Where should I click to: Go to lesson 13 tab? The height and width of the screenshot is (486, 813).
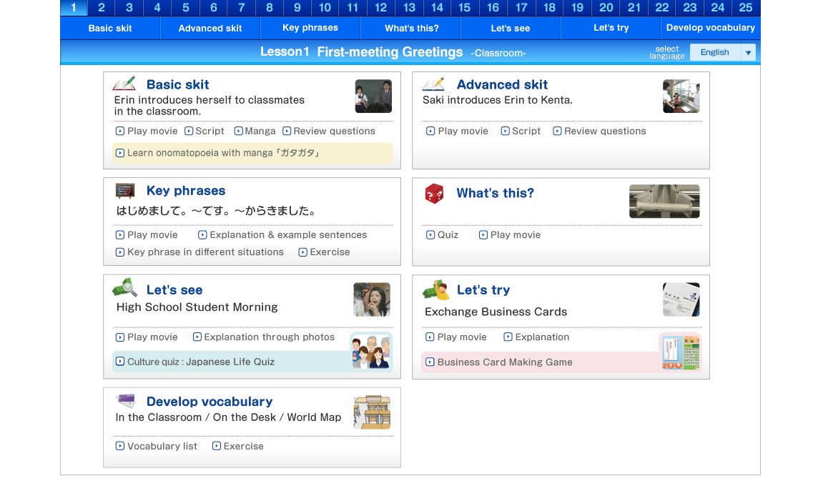(409, 8)
